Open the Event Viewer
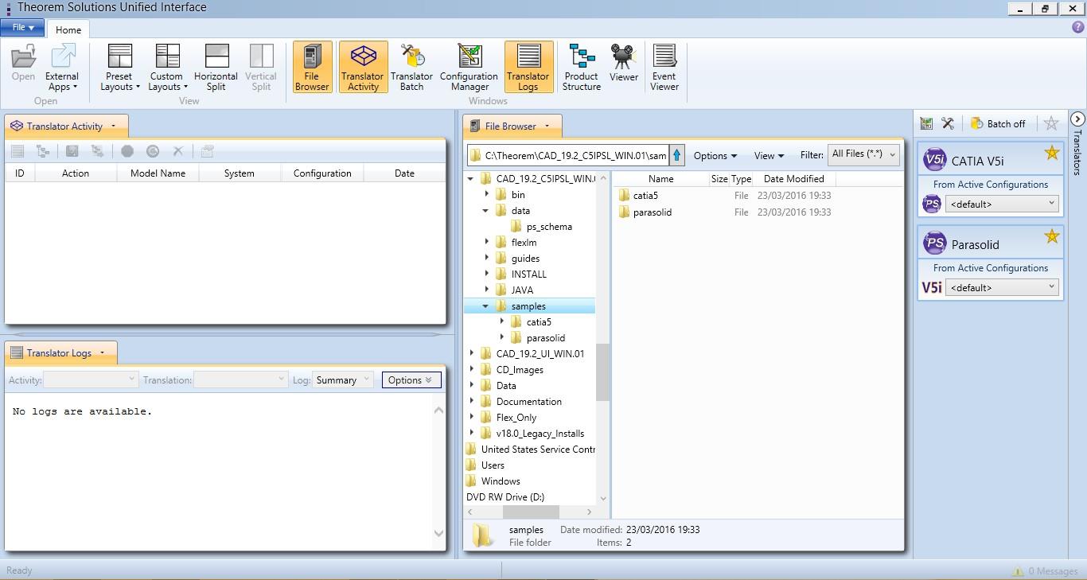Image resolution: width=1087 pixels, height=580 pixels. [664, 68]
